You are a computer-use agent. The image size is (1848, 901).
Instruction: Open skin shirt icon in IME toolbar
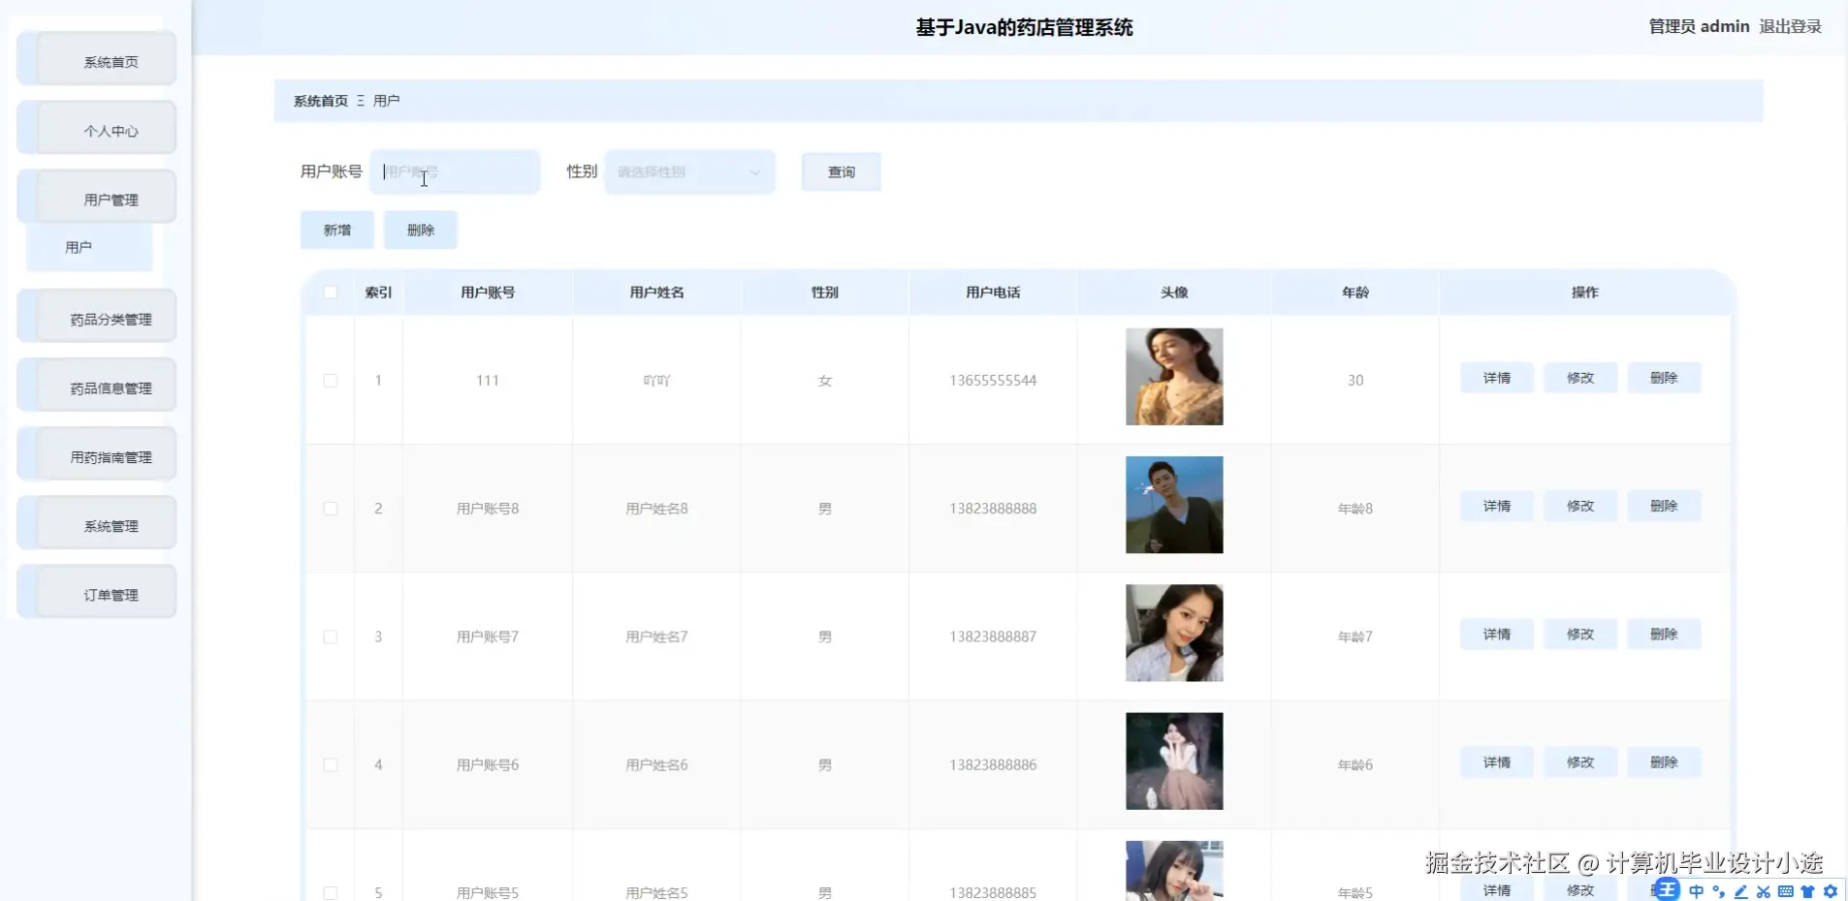point(1808,891)
